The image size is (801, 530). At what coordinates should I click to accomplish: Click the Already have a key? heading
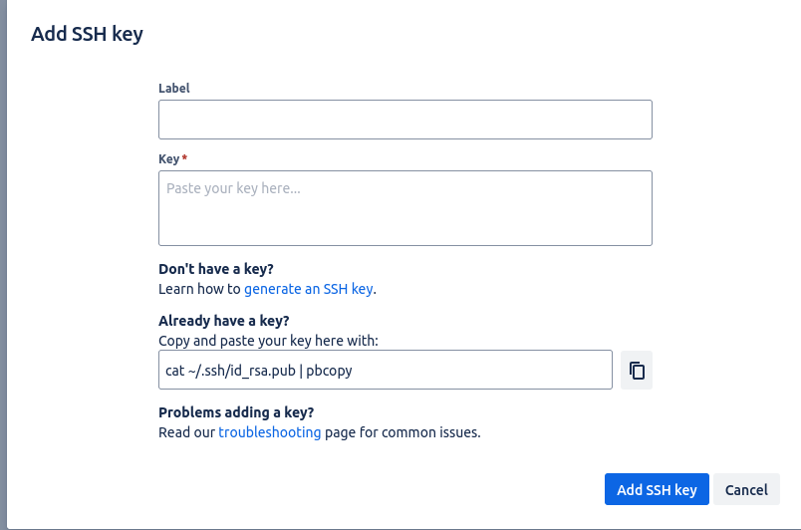(224, 321)
